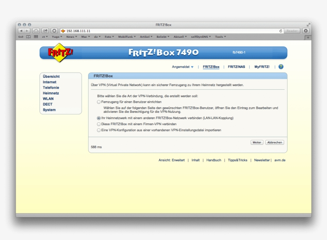Screen dimensions: 327x240
Task: Open the Angemeldet dropdown
Action: pos(183,67)
